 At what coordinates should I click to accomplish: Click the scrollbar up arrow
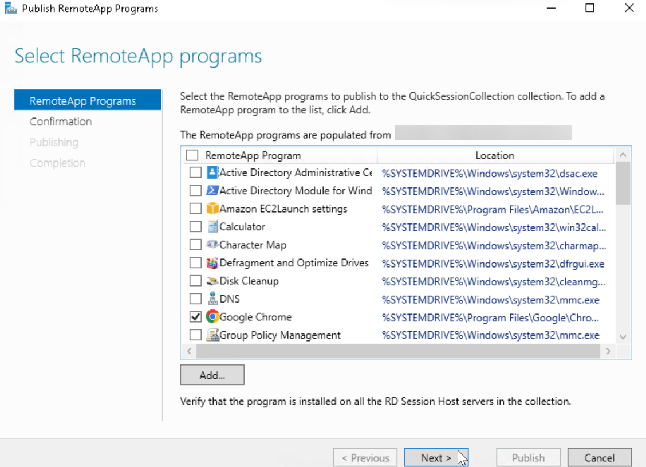(623, 154)
